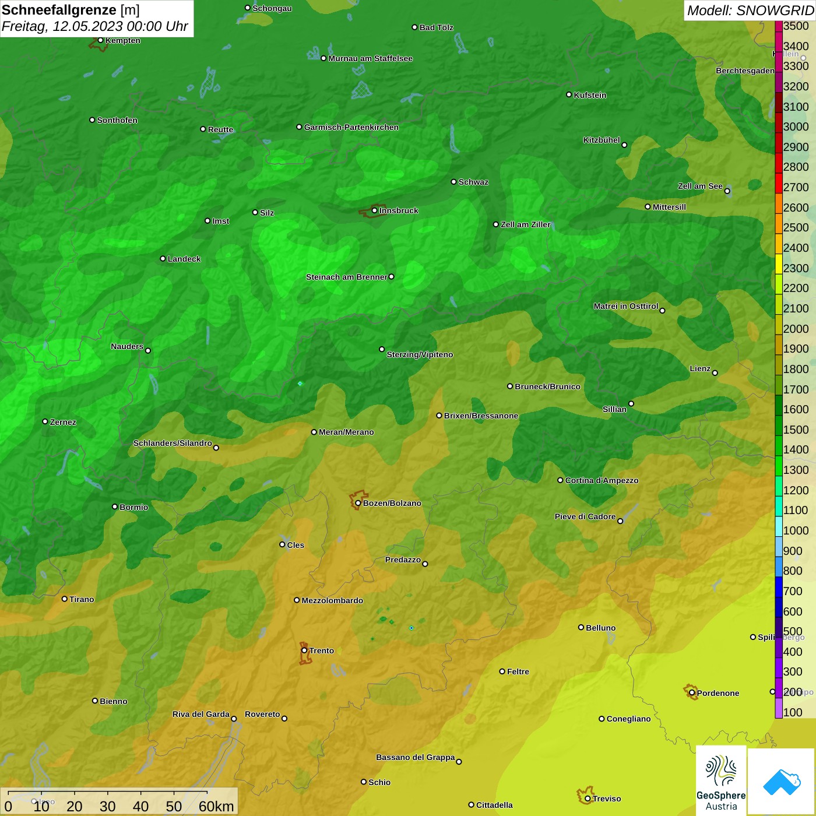Click the Zell am Ziller label
This screenshot has height=816, width=816.
point(526,224)
